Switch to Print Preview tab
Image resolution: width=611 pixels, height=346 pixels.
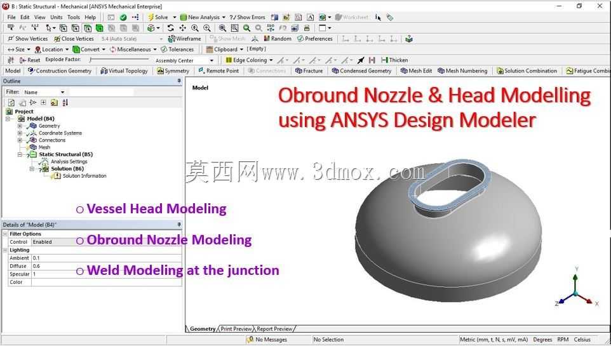[x=236, y=329]
